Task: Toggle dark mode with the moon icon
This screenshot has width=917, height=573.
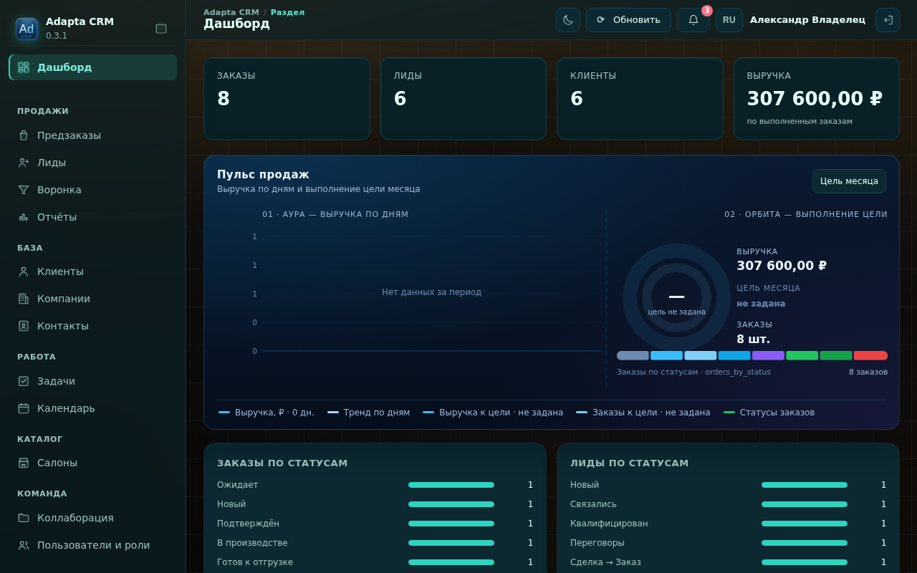Action: point(568,20)
